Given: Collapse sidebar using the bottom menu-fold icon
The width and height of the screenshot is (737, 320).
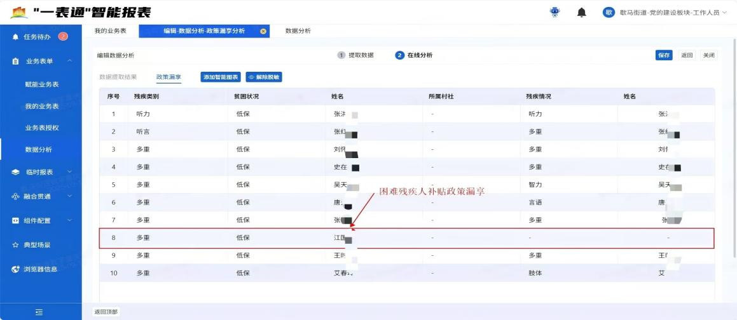Looking at the screenshot, I should [39, 312].
